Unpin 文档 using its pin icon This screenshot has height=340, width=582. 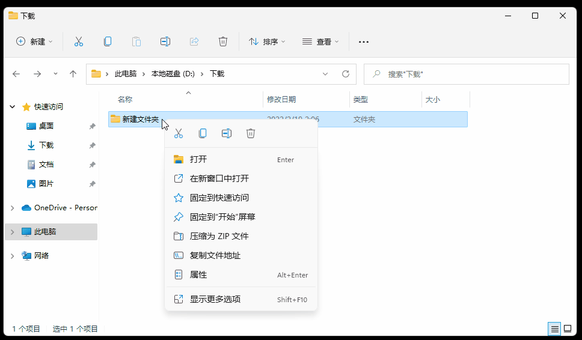92,165
